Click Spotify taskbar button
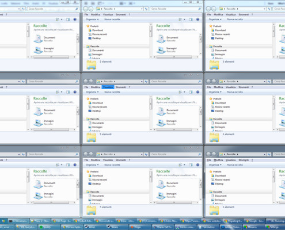 coord(49,227)
